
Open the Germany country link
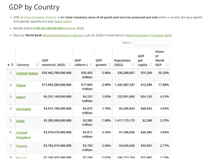pos(23,109)
